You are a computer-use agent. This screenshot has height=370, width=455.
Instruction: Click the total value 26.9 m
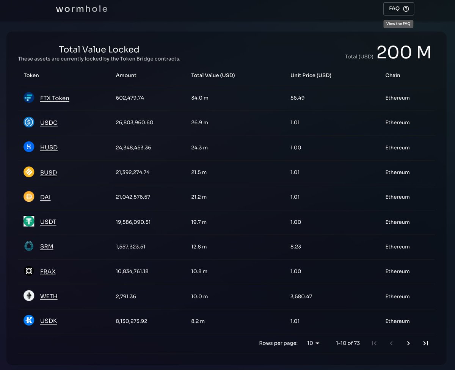coord(199,122)
